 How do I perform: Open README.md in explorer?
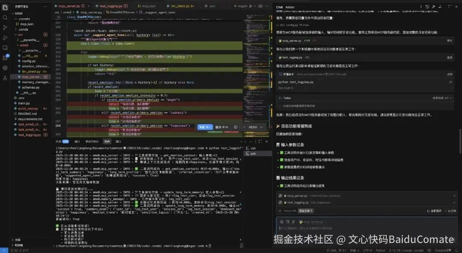[x=27, y=114]
